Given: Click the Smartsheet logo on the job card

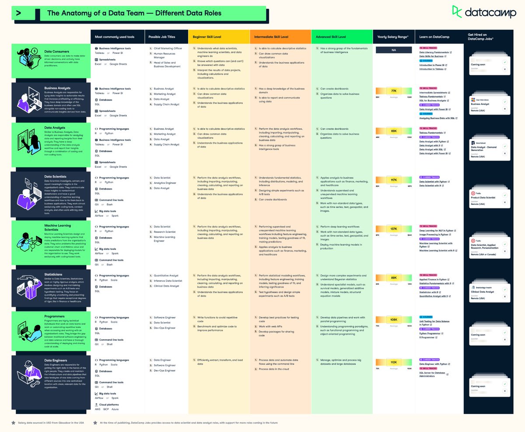Looking at the screenshot, I should pos(473,143).
